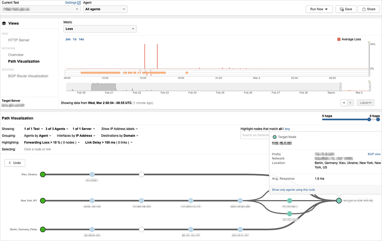This screenshot has height=241, width=382.
Task: Click the green target node at path end
Action: pyautogui.click(x=338, y=201)
